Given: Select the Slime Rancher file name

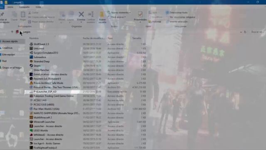Looking at the screenshot, I should (x=41, y=70).
